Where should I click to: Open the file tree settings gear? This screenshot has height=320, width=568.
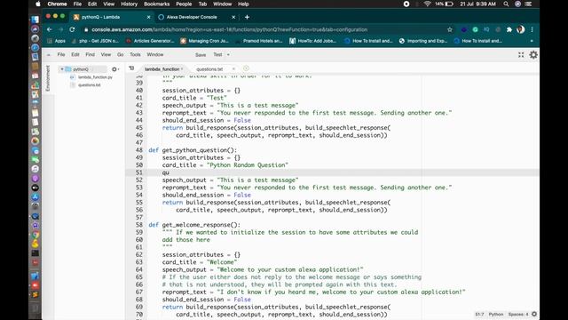click(x=114, y=69)
